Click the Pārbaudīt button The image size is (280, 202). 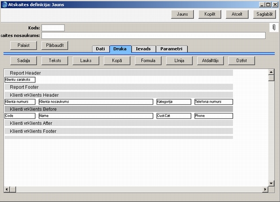click(x=55, y=45)
